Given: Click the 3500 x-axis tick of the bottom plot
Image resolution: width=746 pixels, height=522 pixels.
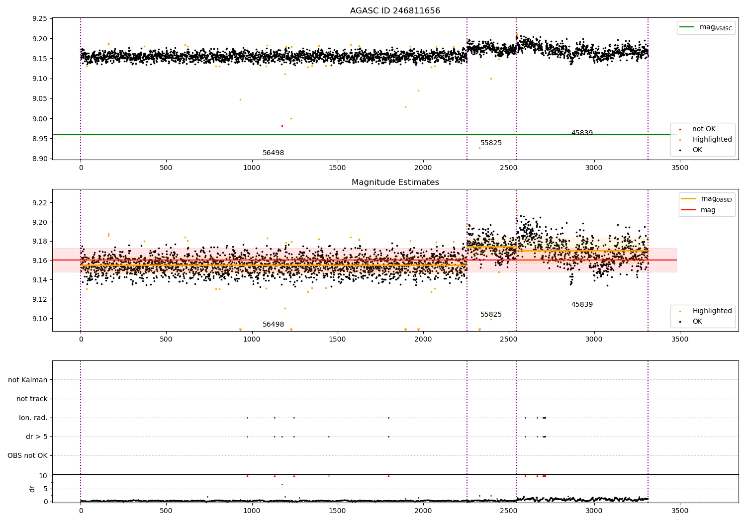Looking at the screenshot, I should 680,511.
